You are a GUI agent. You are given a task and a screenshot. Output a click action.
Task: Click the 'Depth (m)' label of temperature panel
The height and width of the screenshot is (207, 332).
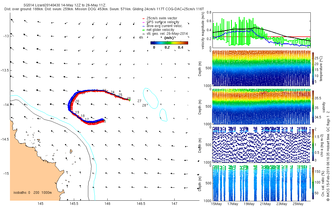coord(200,68)
